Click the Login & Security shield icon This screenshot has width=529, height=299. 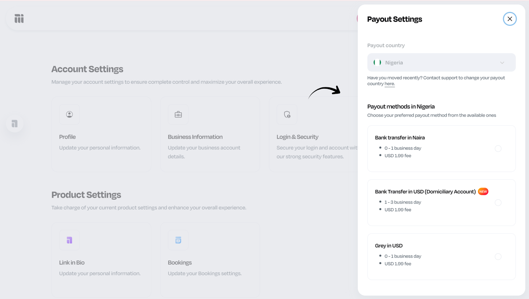287,115
